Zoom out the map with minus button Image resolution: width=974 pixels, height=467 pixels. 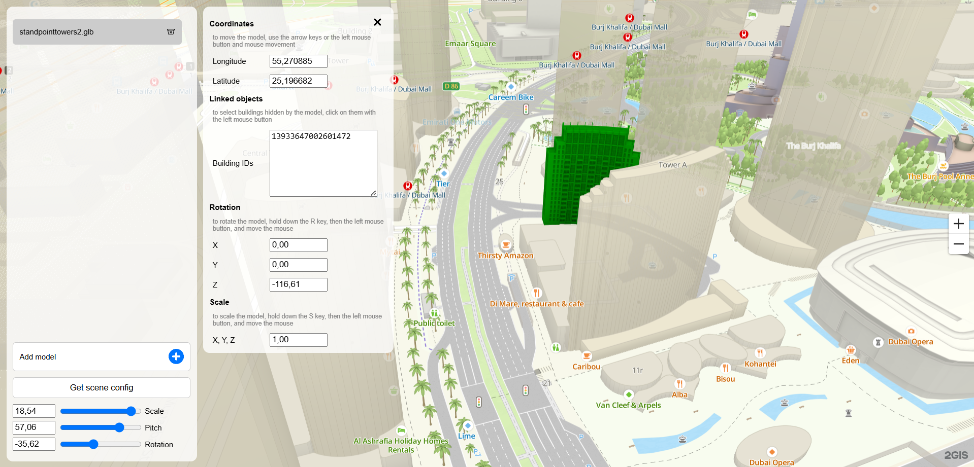point(958,244)
